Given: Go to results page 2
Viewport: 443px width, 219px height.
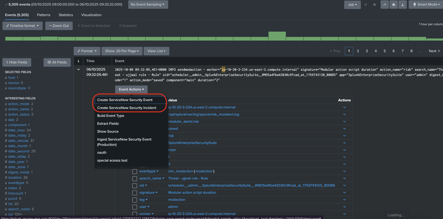Looking at the screenshot, I should coord(358,51).
